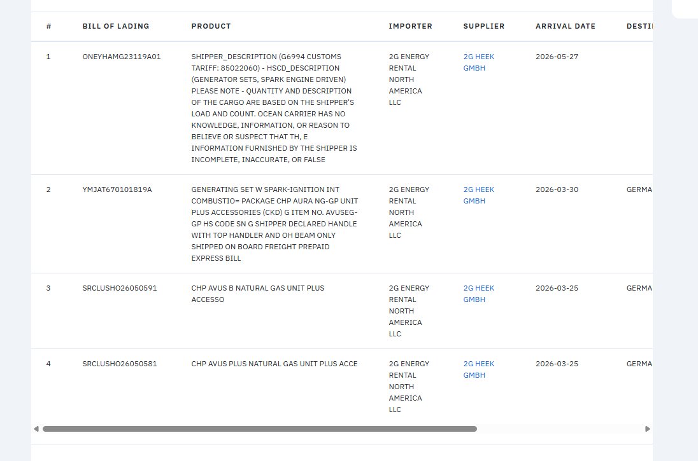Select bill of lading SRCLUSHO26050581
This screenshot has width=698, height=461.
pos(120,364)
